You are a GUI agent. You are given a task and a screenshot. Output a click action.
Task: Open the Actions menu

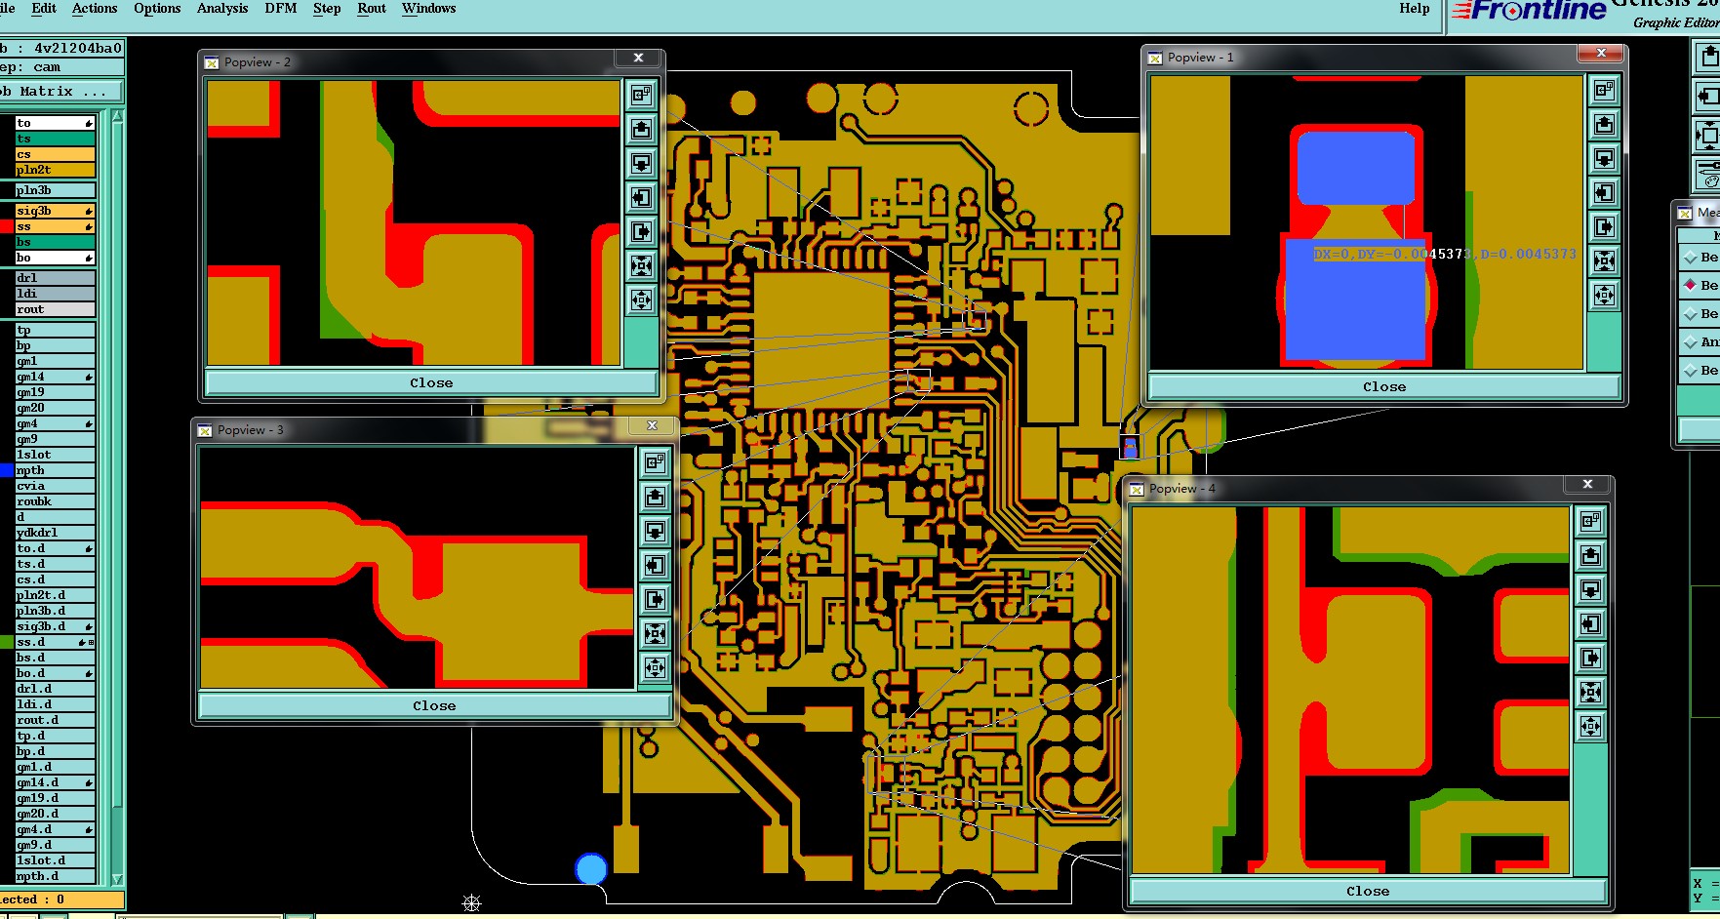[95, 9]
